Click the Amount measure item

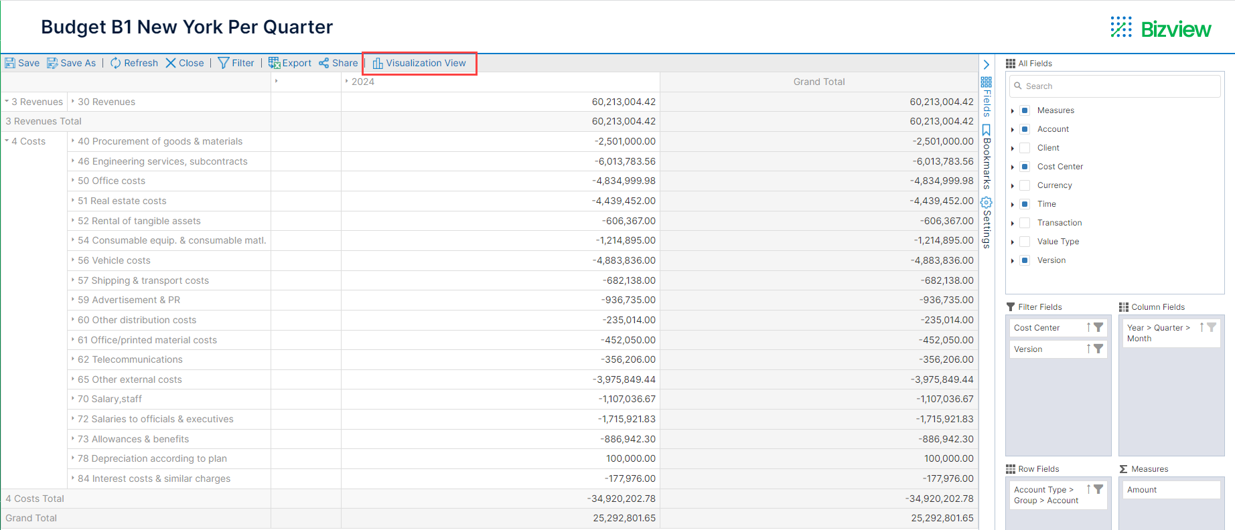(1142, 490)
